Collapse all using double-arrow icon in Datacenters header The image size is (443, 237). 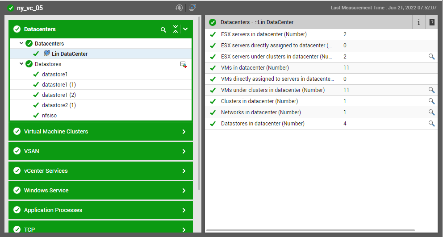tap(176, 29)
